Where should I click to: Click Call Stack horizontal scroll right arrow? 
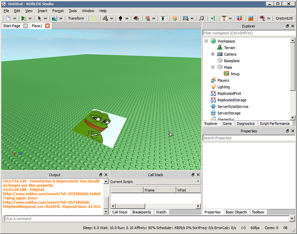(198, 206)
